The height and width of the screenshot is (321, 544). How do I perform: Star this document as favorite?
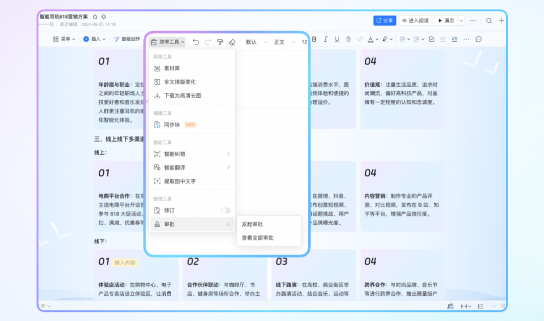coord(95,17)
